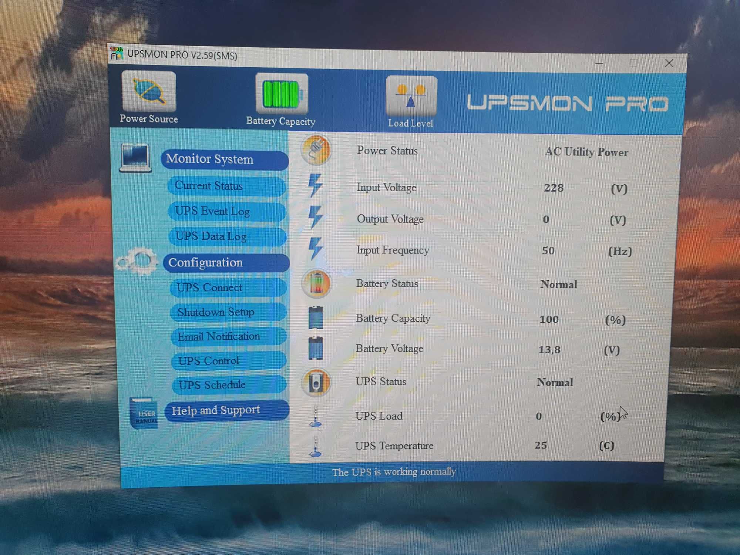Click the UPSMON PRO title bar app icon
Screen dimensions: 740x555
(116, 53)
